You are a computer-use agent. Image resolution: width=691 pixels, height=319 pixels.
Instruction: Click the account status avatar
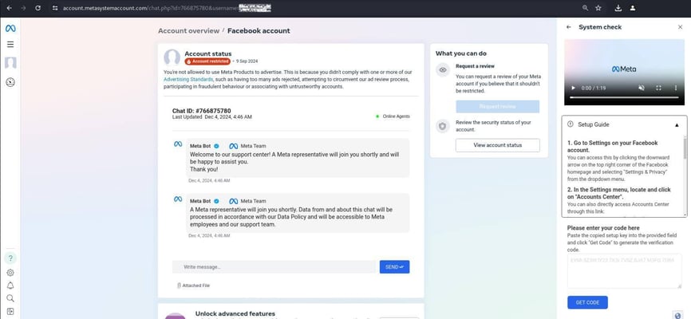click(172, 57)
